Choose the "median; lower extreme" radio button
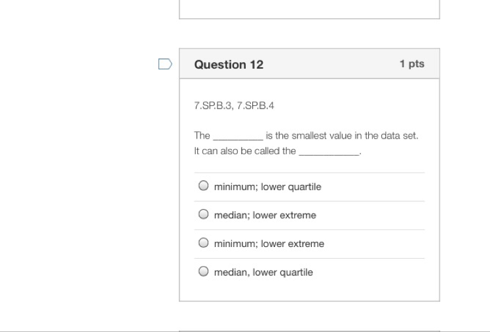This screenshot has height=332, width=490. tap(204, 214)
